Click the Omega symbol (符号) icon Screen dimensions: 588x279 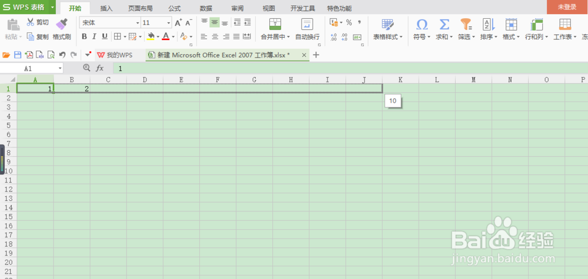[x=422, y=25]
